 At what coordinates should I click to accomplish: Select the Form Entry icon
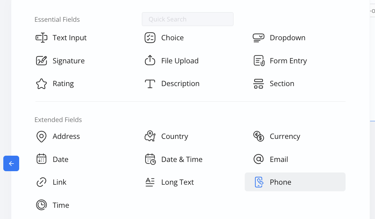[258, 61]
